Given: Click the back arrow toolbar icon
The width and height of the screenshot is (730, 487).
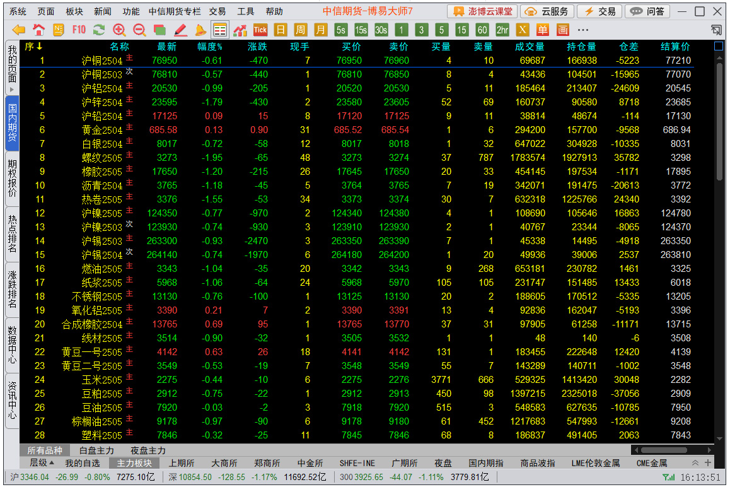Looking at the screenshot, I should [19, 30].
